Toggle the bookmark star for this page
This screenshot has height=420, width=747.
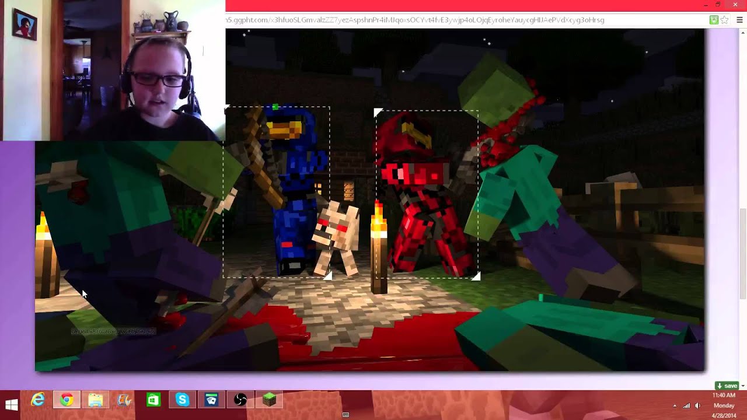point(724,19)
